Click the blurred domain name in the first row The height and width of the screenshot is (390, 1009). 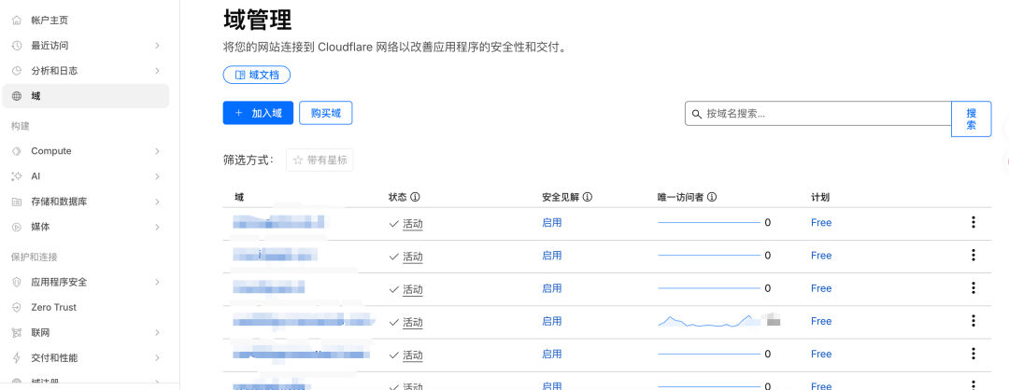point(278,222)
